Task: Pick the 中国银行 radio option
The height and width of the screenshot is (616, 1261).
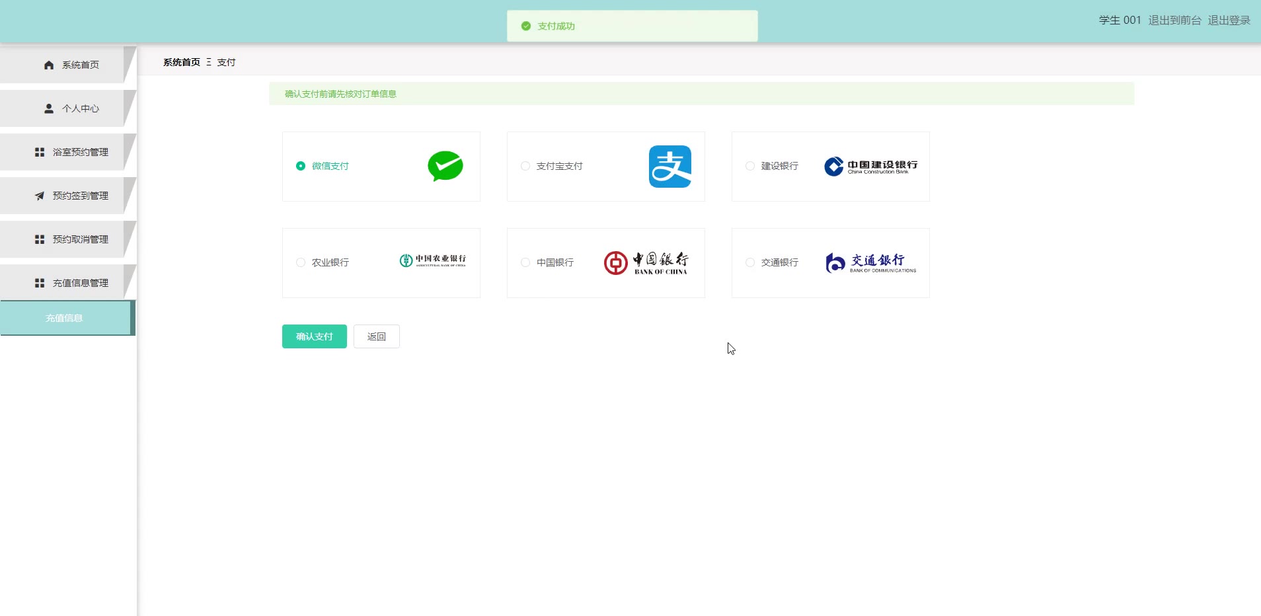Action: (525, 262)
